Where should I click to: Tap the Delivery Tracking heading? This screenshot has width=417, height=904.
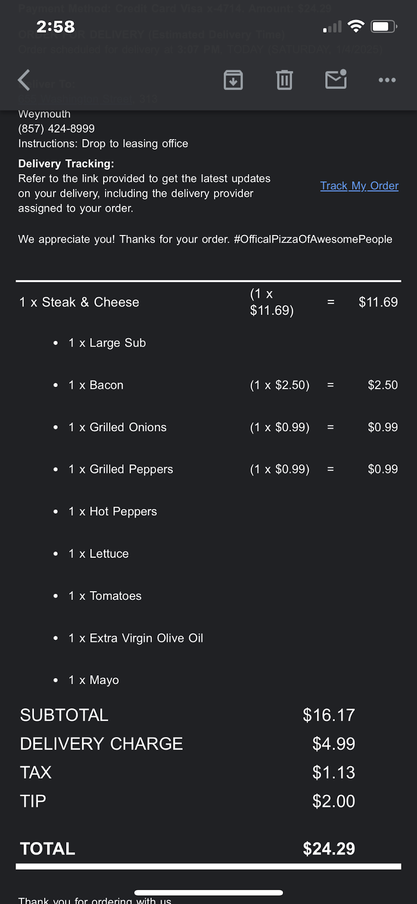pos(66,164)
